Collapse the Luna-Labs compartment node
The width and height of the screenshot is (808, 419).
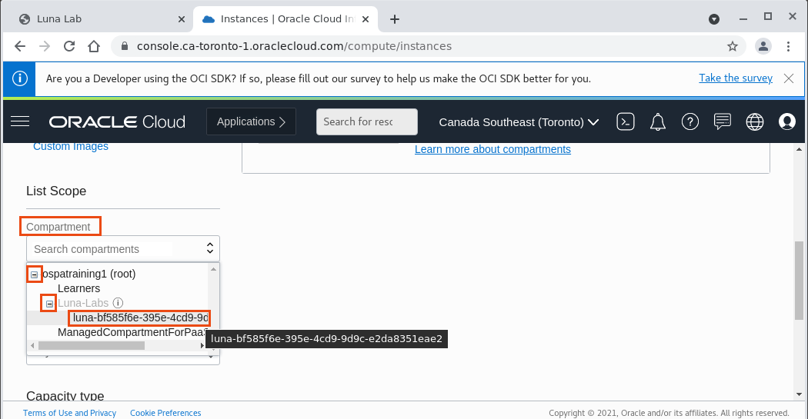pos(49,304)
